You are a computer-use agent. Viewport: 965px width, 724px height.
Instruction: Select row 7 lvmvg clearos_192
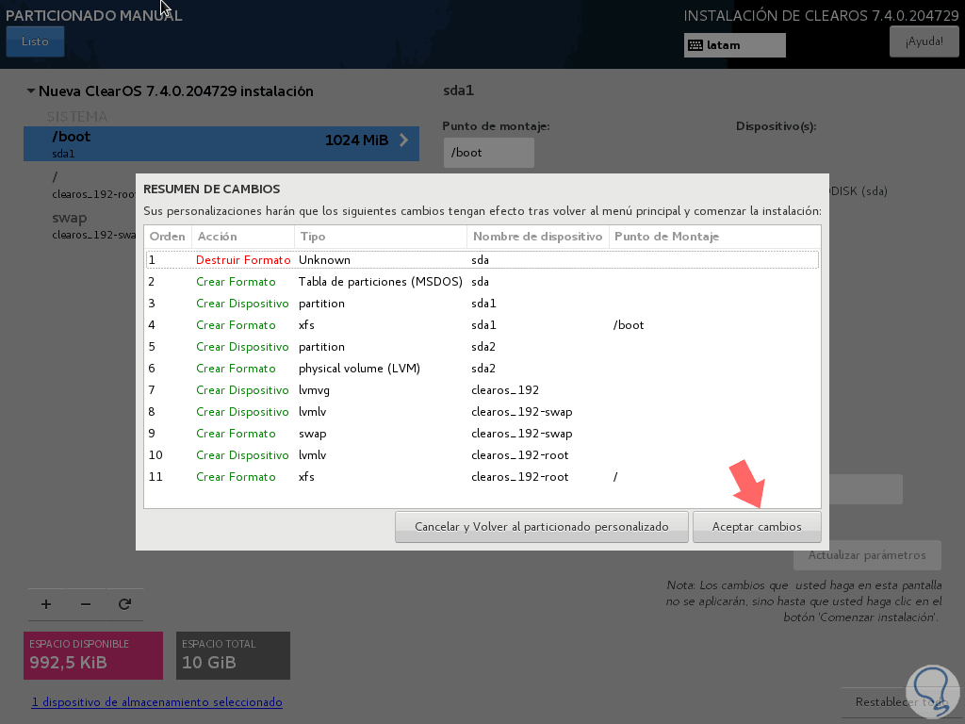(482, 389)
